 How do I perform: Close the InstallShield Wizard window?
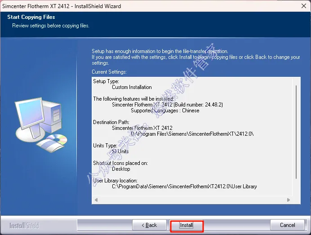[x=304, y=6]
